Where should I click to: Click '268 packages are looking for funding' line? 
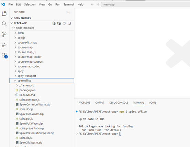click(106, 126)
